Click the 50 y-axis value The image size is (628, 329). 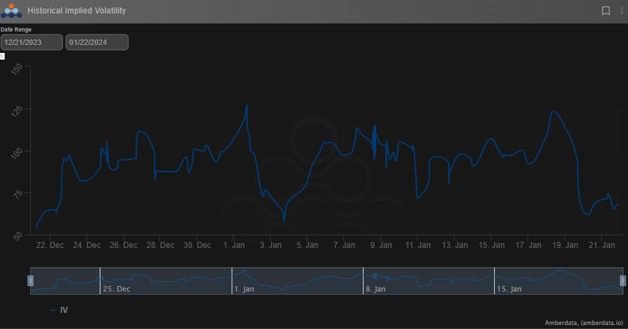click(17, 236)
